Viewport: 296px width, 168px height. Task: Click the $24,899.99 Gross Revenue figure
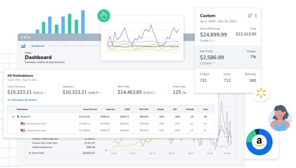pos(213,35)
